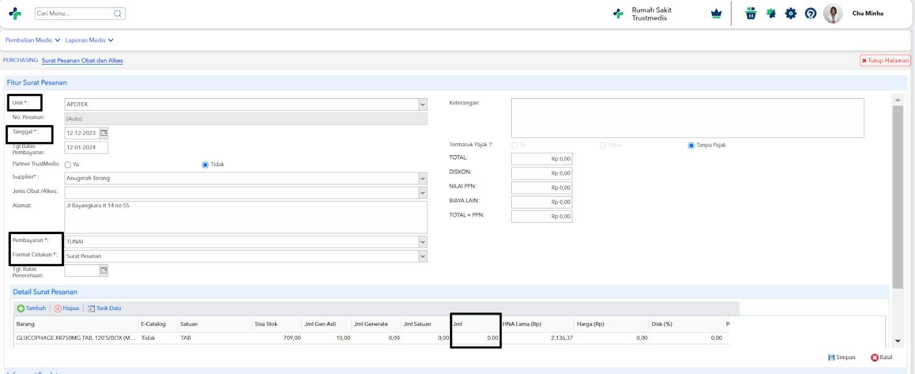The height and width of the screenshot is (374, 915).
Task: Open calendar picker for Tanggal field
Action: click(x=104, y=133)
